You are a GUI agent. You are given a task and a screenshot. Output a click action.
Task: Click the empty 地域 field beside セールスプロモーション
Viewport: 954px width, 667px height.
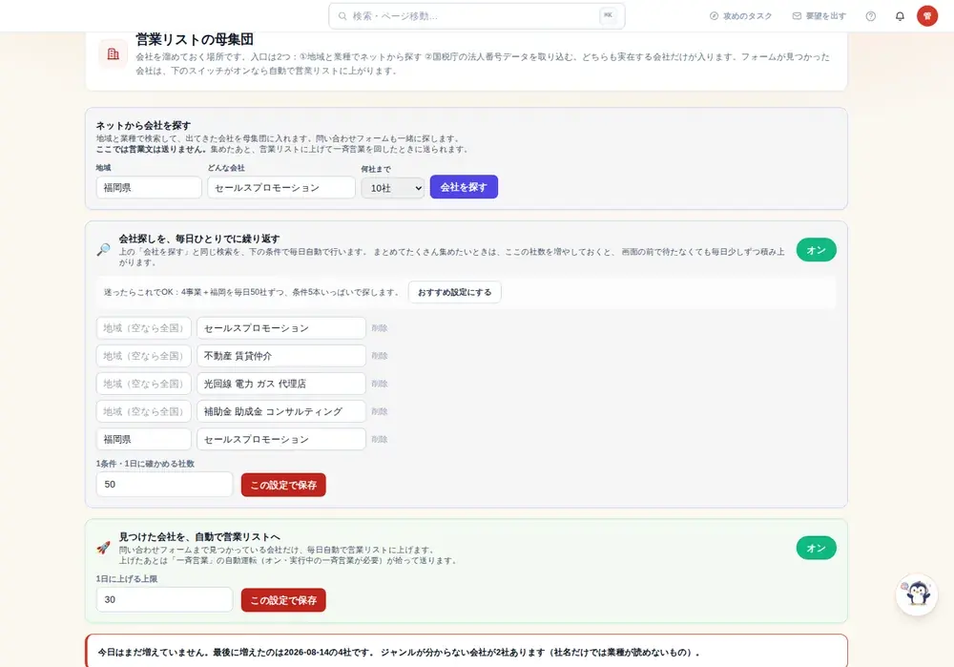(x=144, y=328)
